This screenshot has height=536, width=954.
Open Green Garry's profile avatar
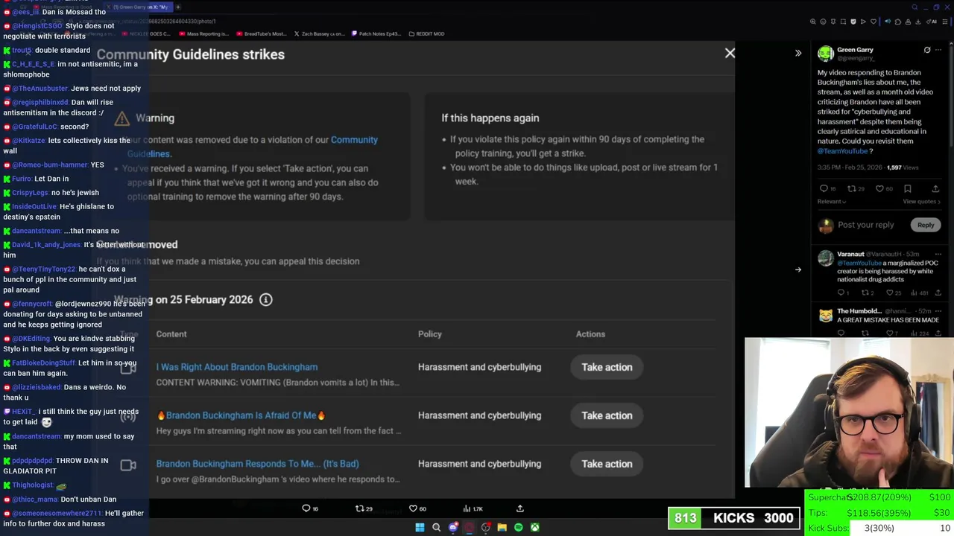click(x=825, y=53)
